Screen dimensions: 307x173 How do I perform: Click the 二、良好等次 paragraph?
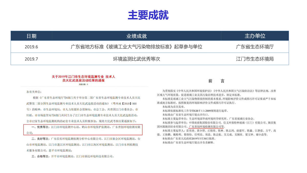click(x=83, y=145)
